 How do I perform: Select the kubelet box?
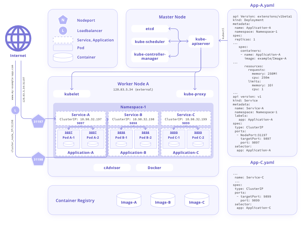point(71,94)
